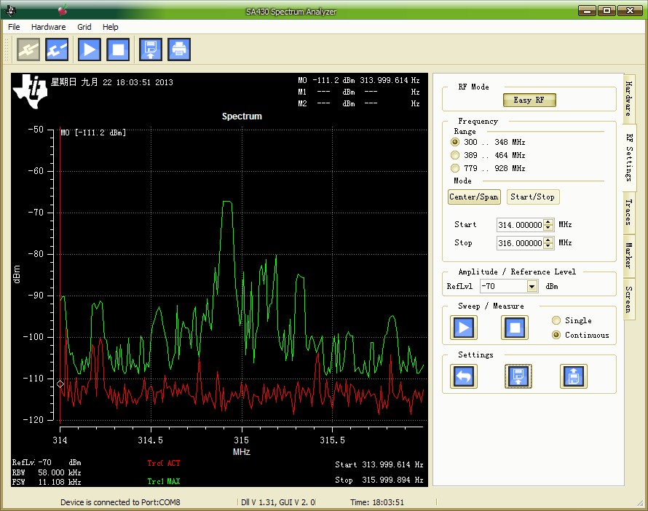Viewport: 648px width, 511px height.
Task: Open the RefLvl dropdown
Action: (x=532, y=287)
